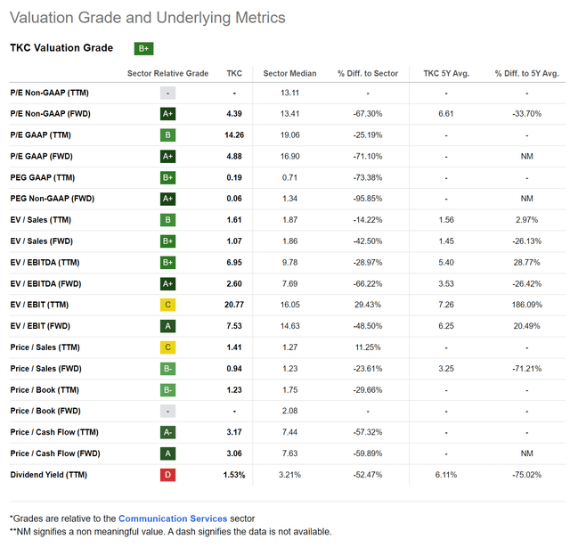The width and height of the screenshot is (570, 547).
Task: Click the 6.11% five-year average dividend yield
Action: tap(446, 475)
